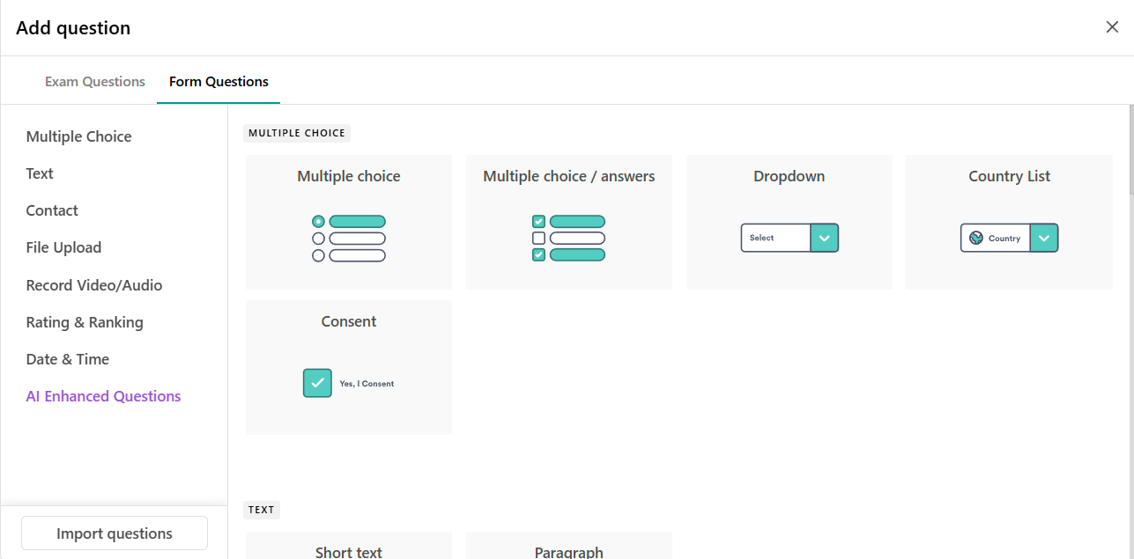Click the Add question dialog title
The image size is (1134, 559).
[73, 28]
